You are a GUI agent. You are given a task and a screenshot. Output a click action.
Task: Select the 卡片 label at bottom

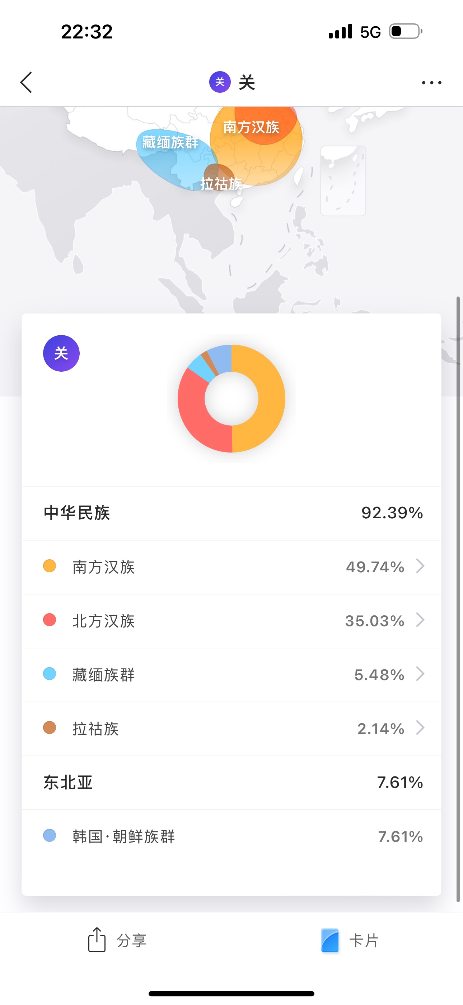point(364,941)
